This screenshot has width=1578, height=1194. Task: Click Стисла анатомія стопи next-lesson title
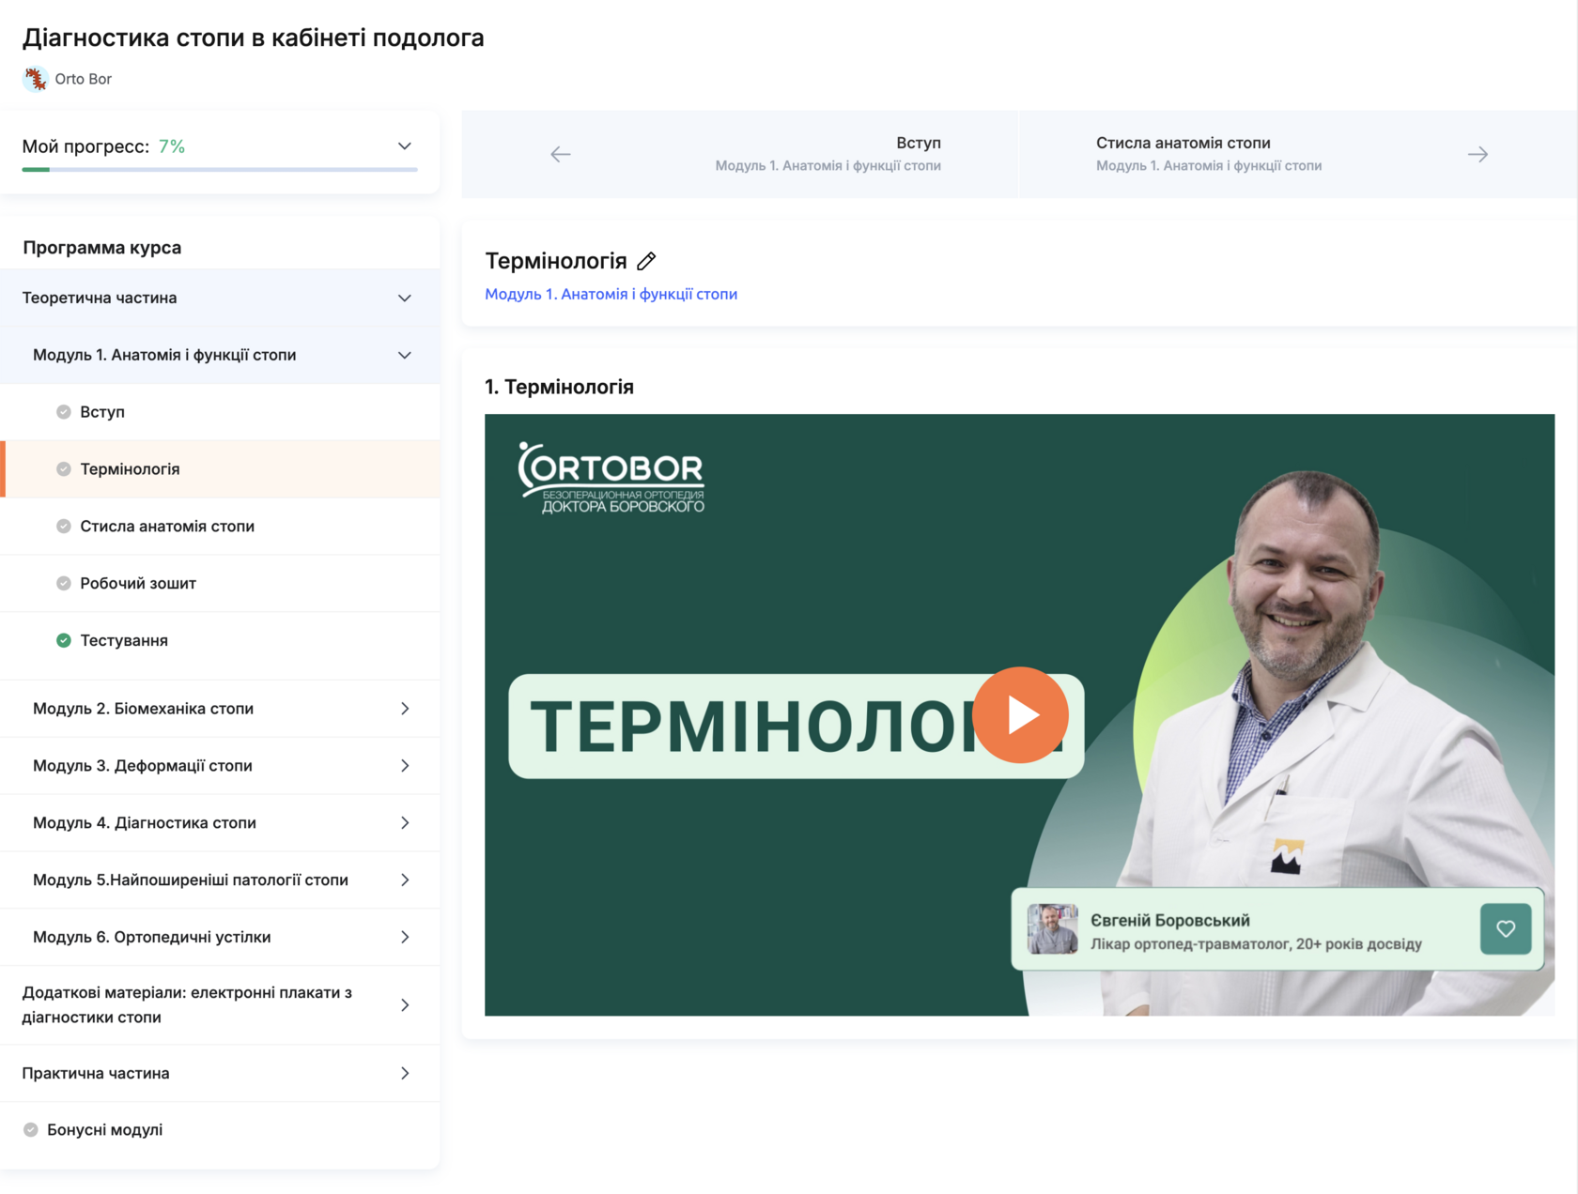[x=1183, y=143]
